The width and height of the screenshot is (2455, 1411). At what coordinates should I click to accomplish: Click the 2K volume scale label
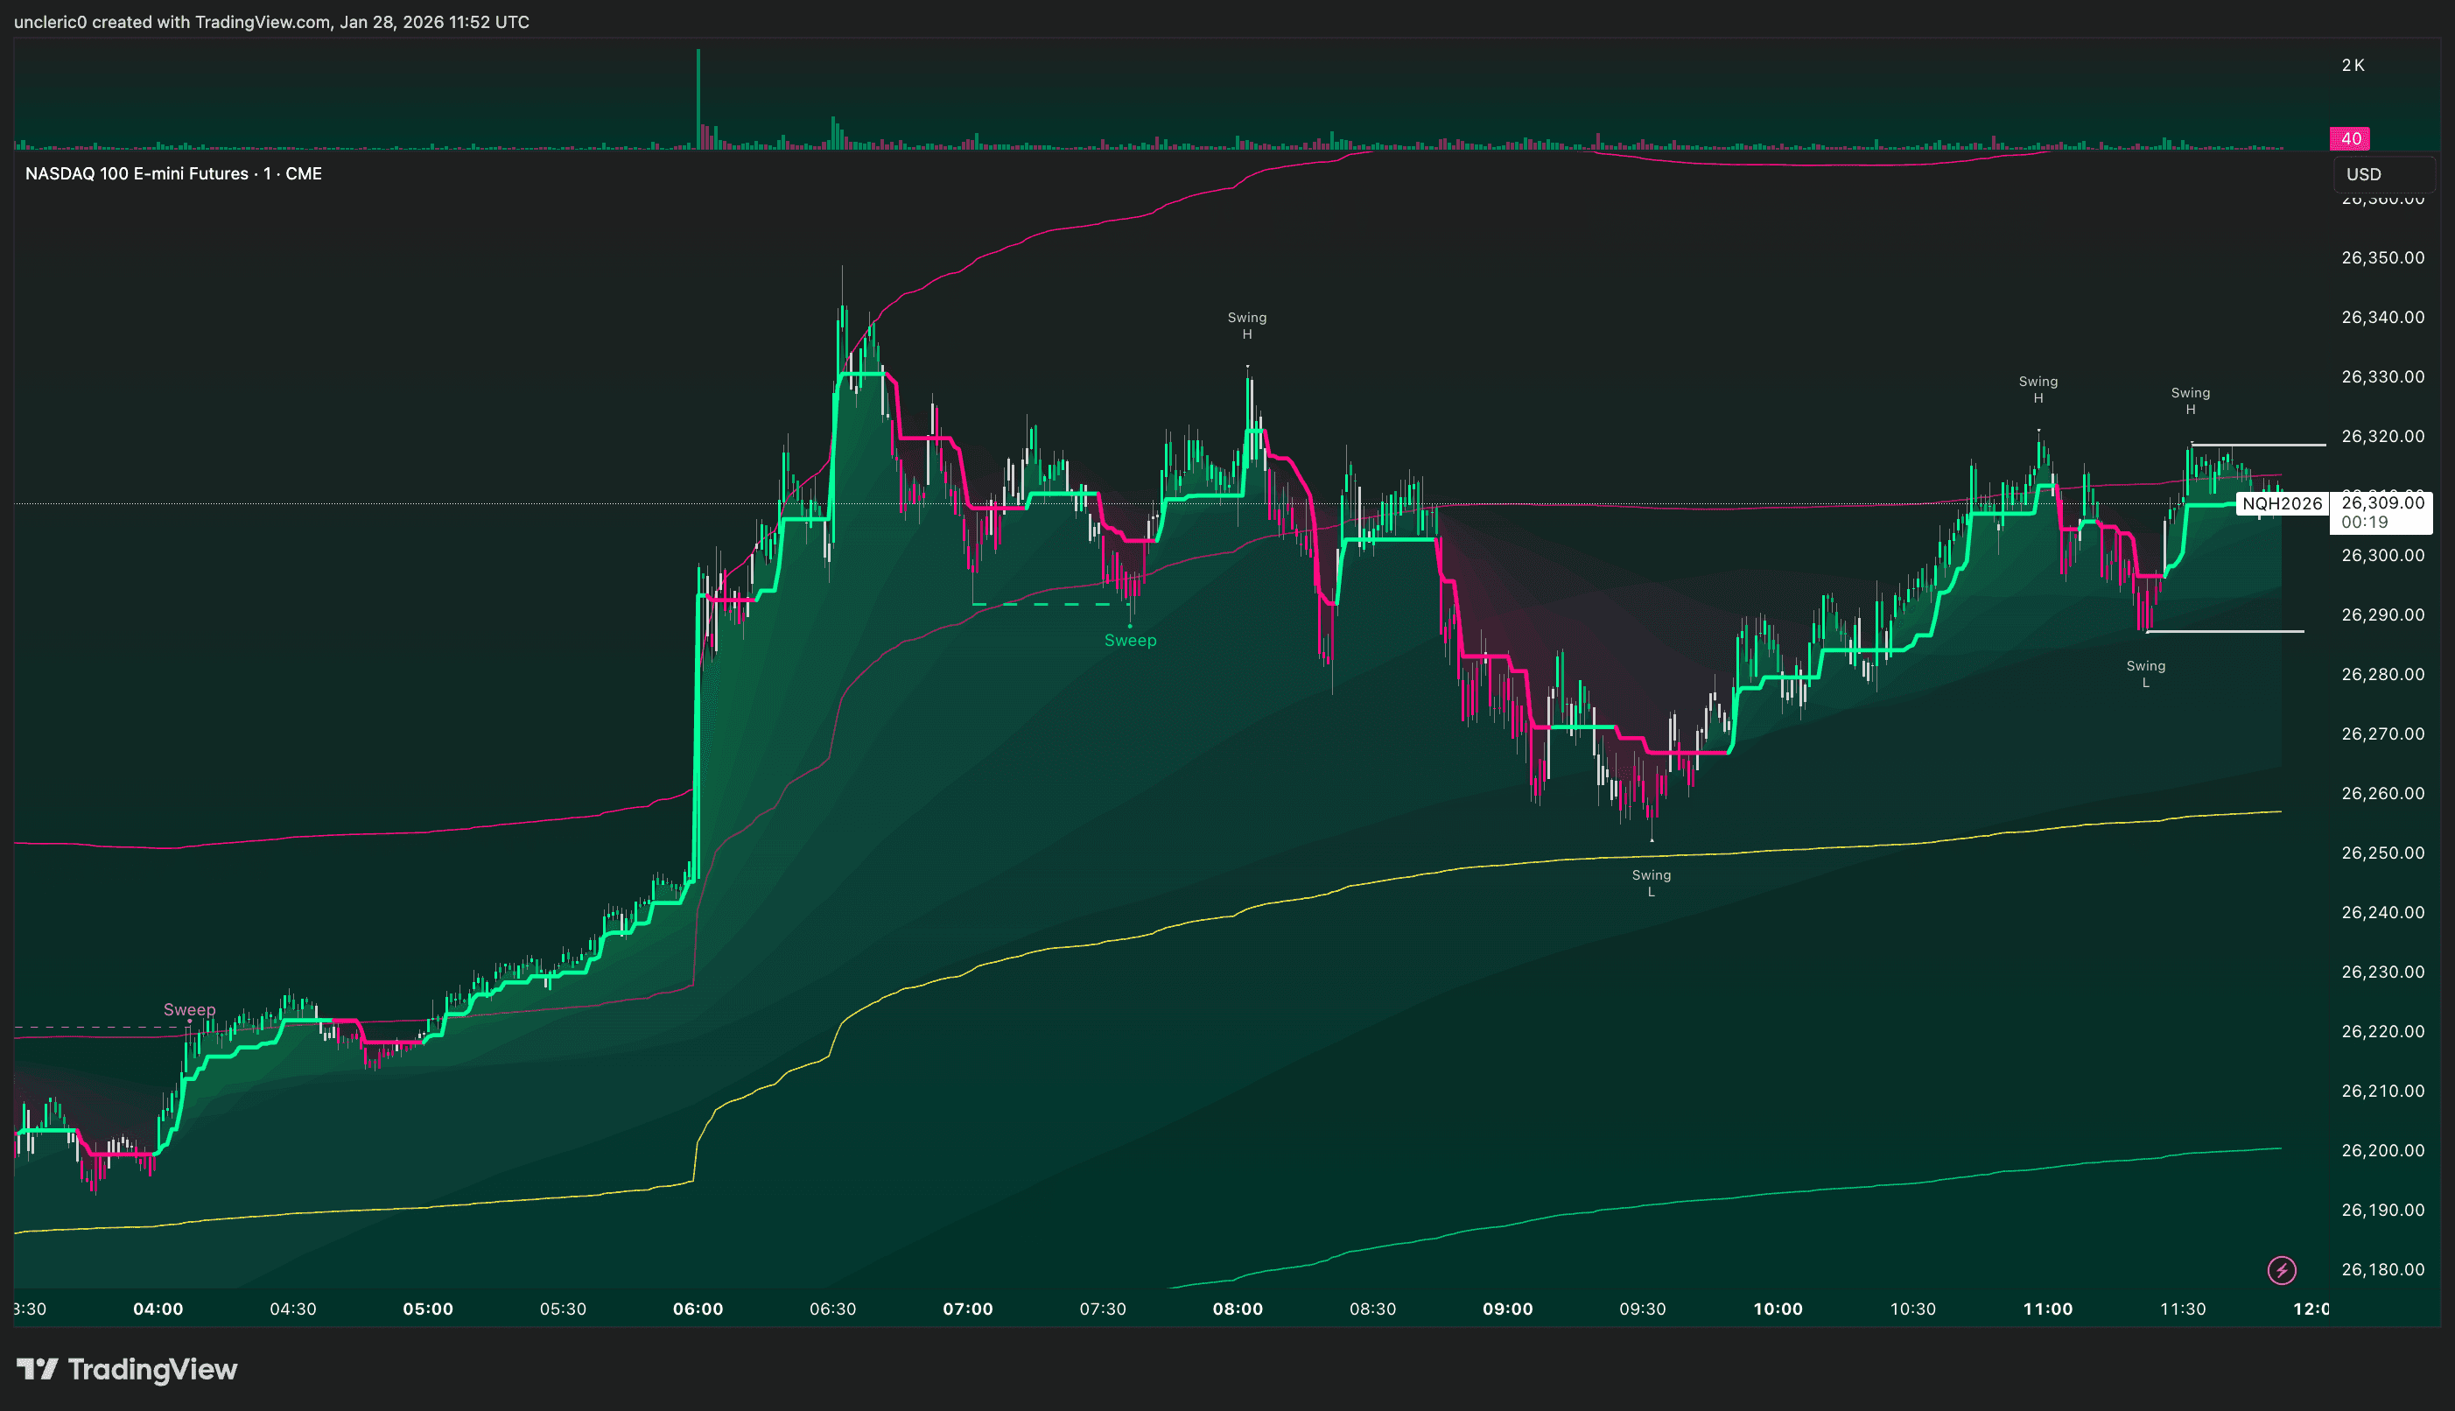2353,65
